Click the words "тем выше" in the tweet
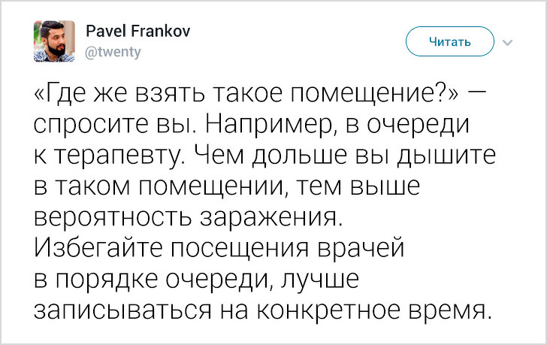The image size is (547, 345). point(362,186)
